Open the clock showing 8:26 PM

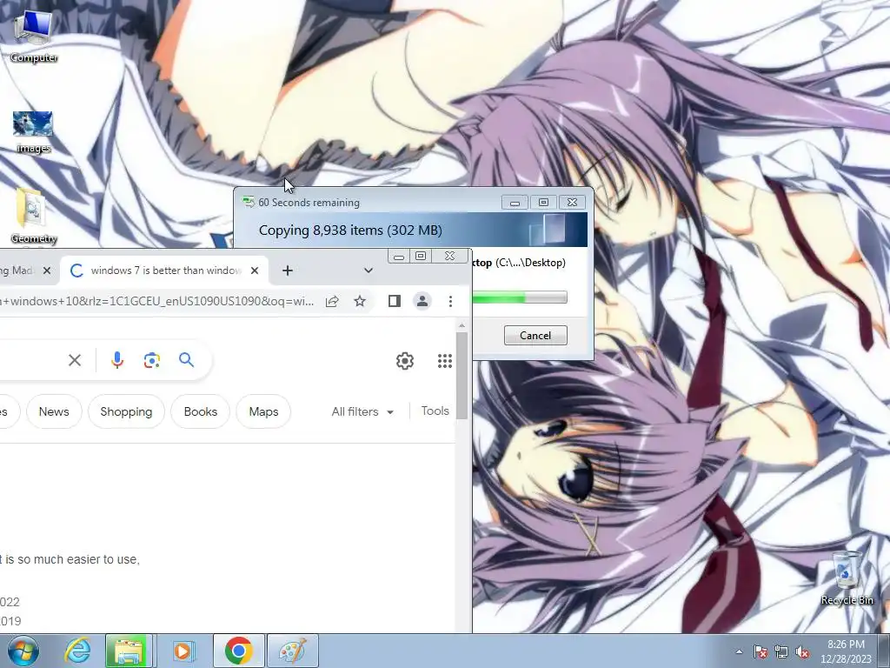click(846, 651)
